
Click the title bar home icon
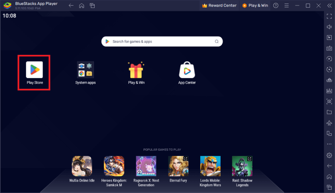(81, 5)
